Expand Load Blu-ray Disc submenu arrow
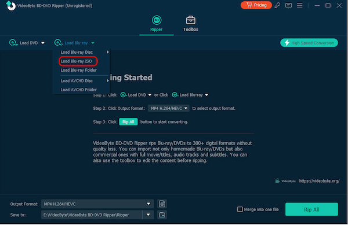Viewport: 348px width, 225px height. pos(108,52)
